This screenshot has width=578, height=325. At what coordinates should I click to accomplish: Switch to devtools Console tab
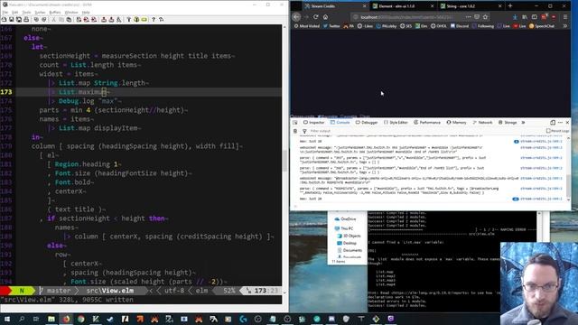point(340,123)
